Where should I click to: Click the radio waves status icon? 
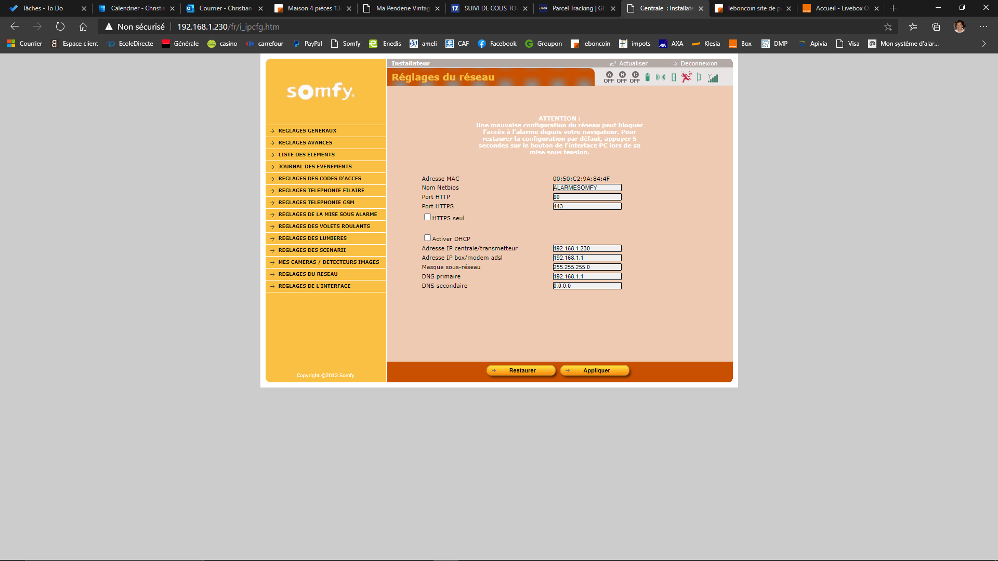coord(661,77)
